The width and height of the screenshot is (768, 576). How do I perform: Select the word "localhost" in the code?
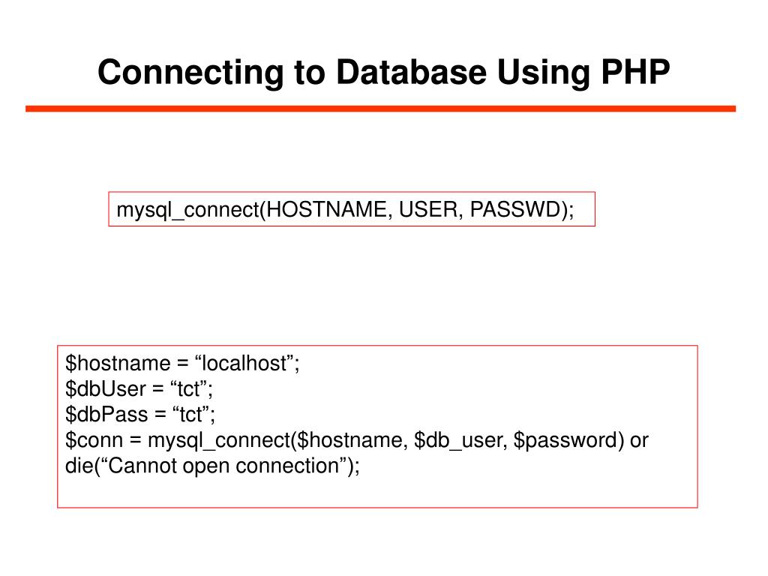click(x=245, y=364)
